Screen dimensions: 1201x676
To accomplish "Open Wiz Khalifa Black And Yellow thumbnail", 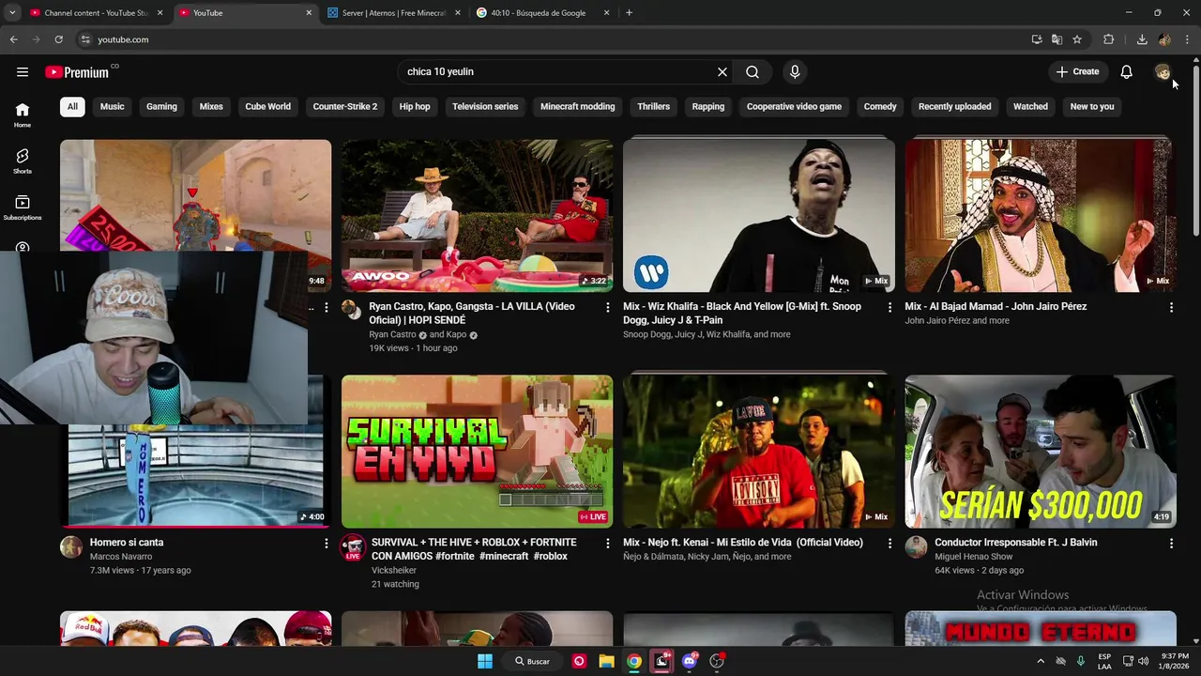I will (x=758, y=216).
